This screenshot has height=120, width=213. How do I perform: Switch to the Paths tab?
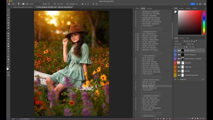[188, 38]
